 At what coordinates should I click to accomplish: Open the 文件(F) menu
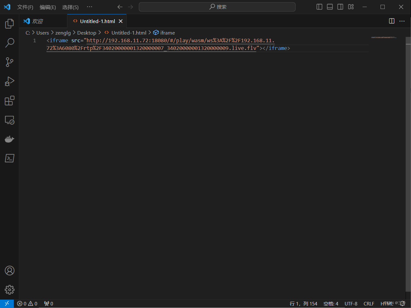(25, 7)
